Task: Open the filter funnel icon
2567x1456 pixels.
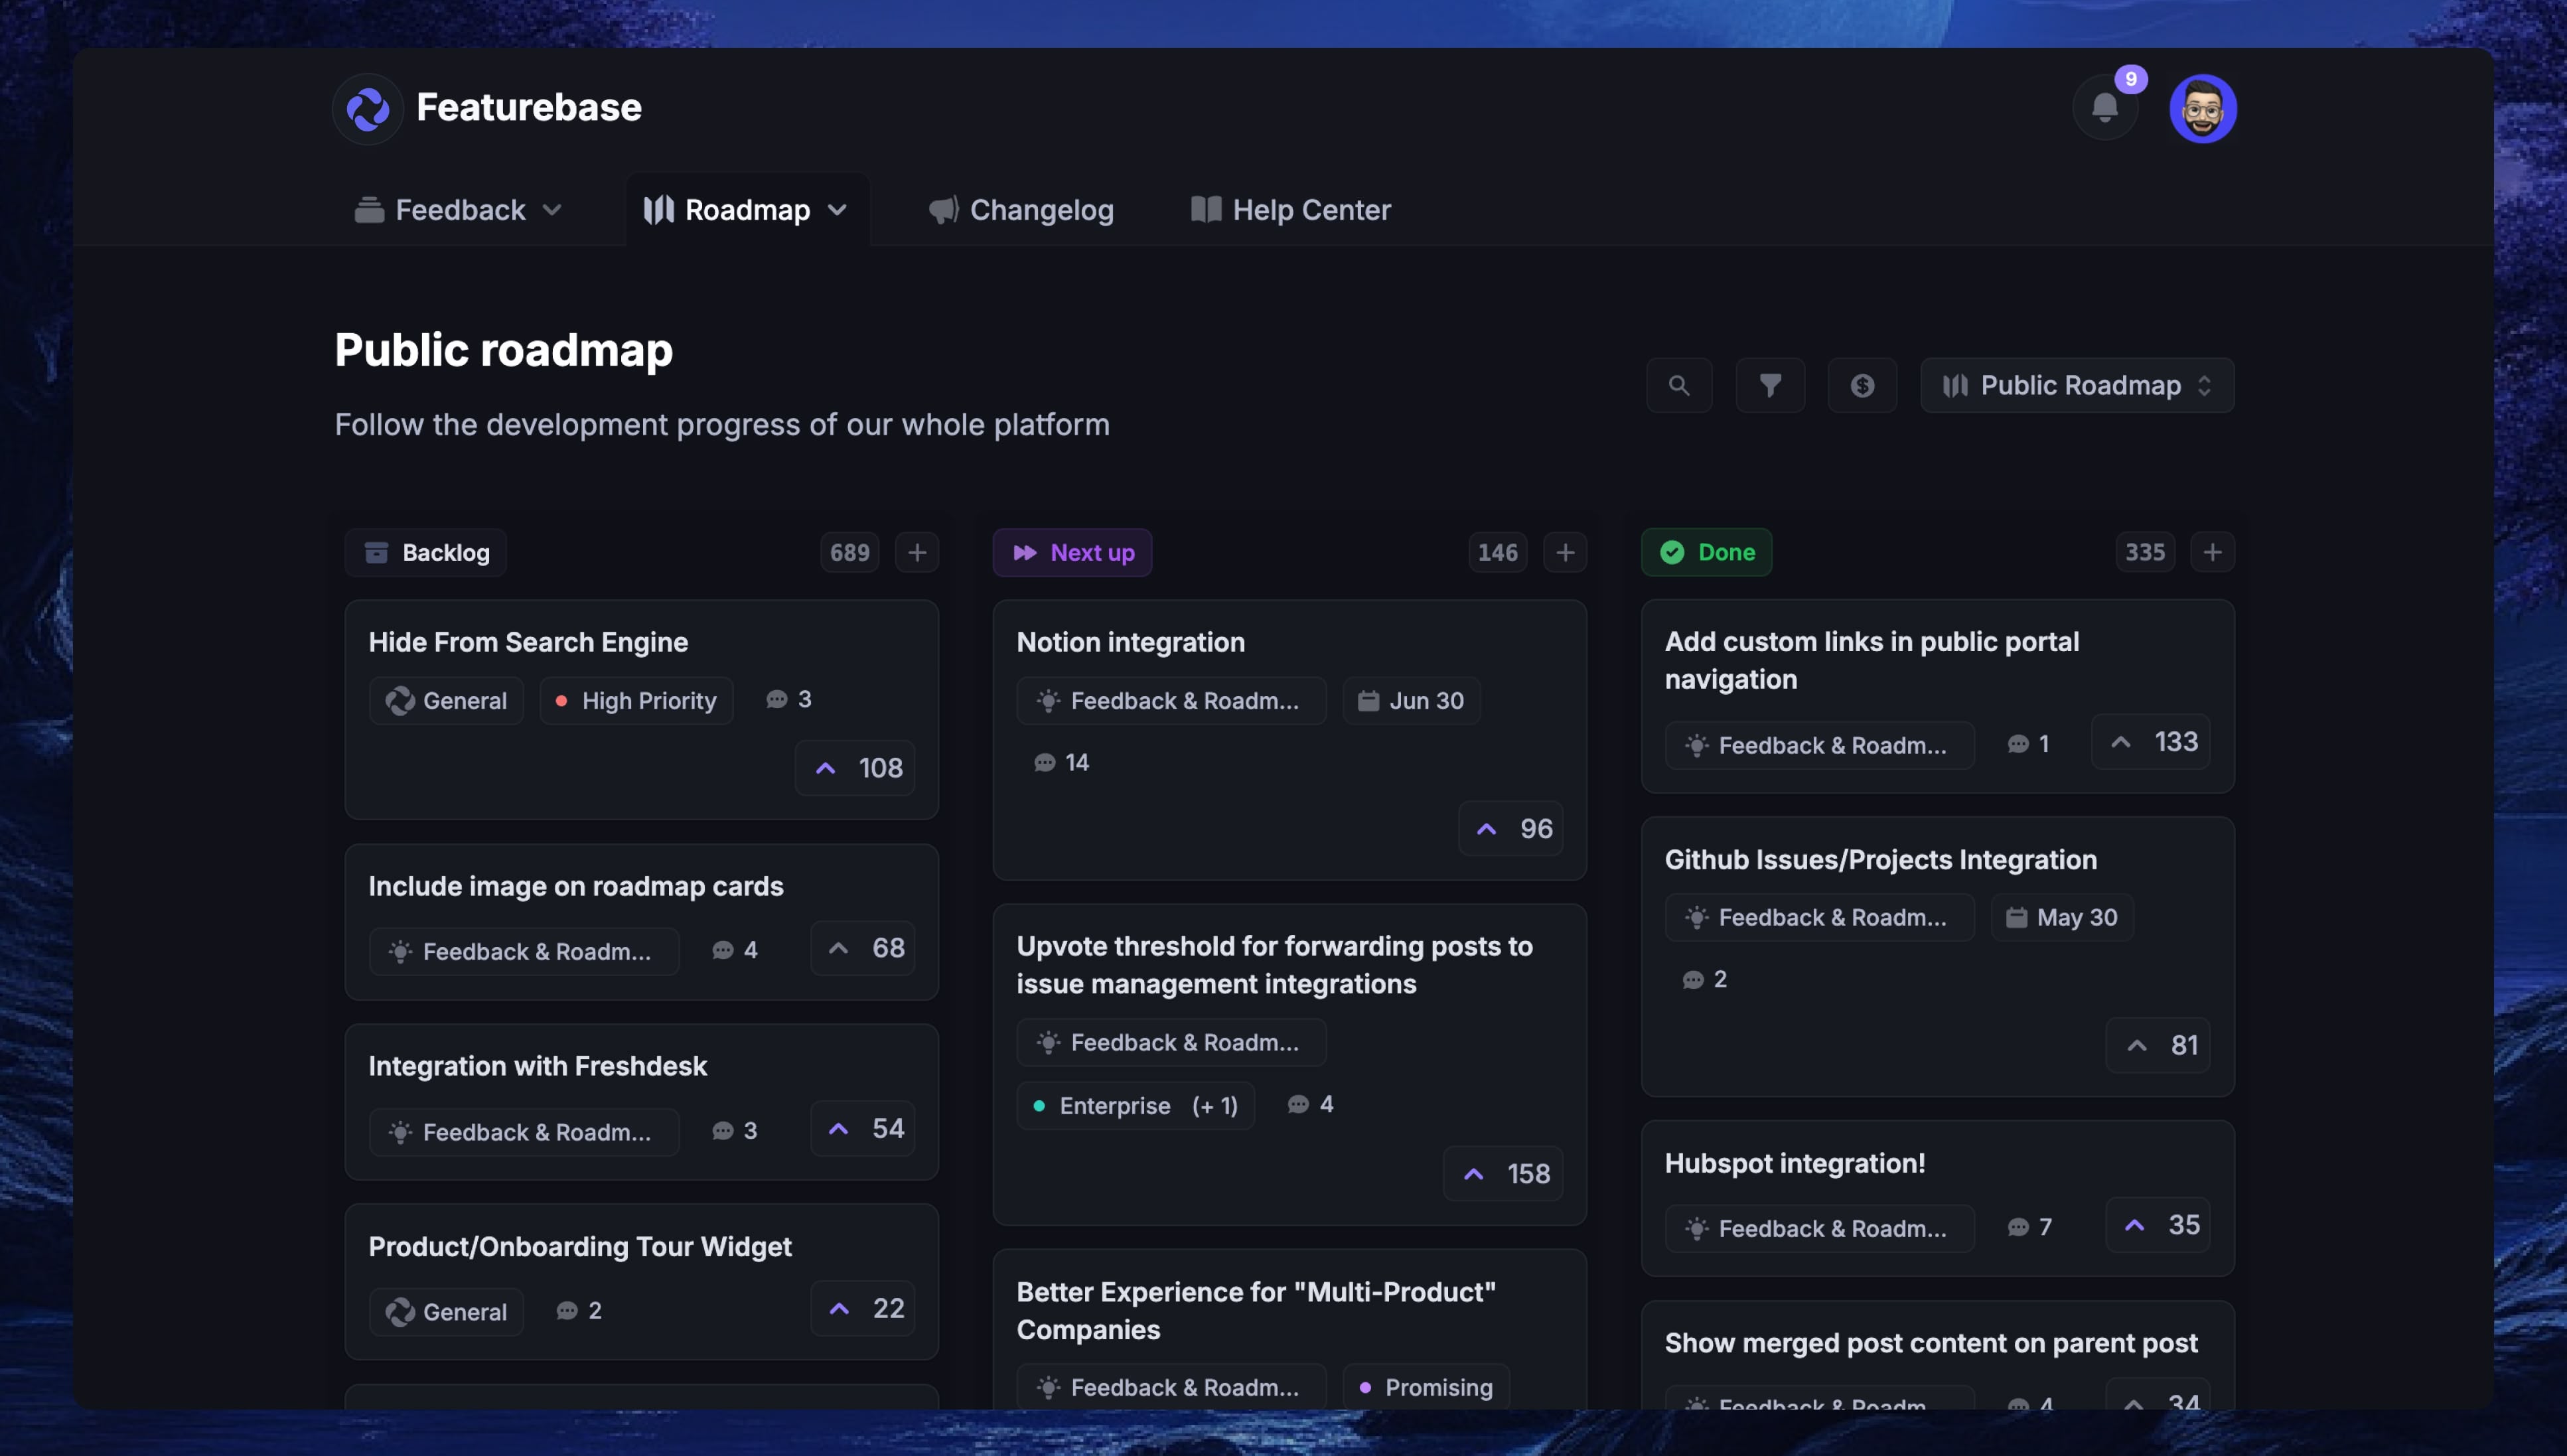Action: click(x=1770, y=385)
